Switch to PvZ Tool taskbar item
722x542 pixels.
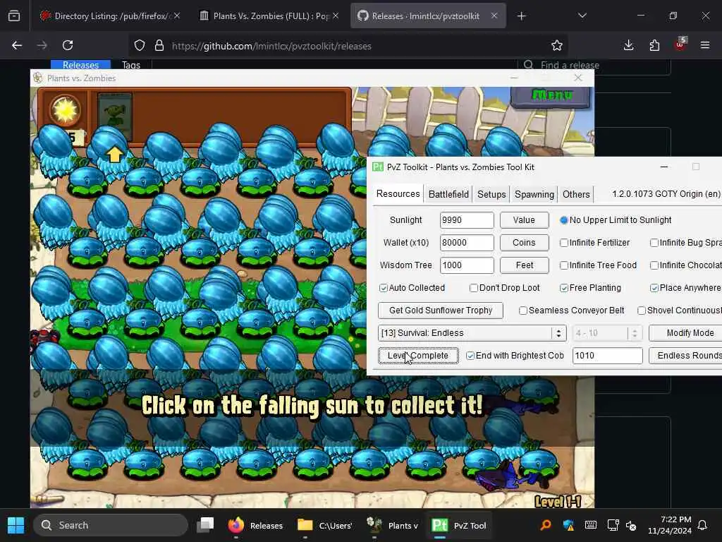pyautogui.click(x=458, y=525)
